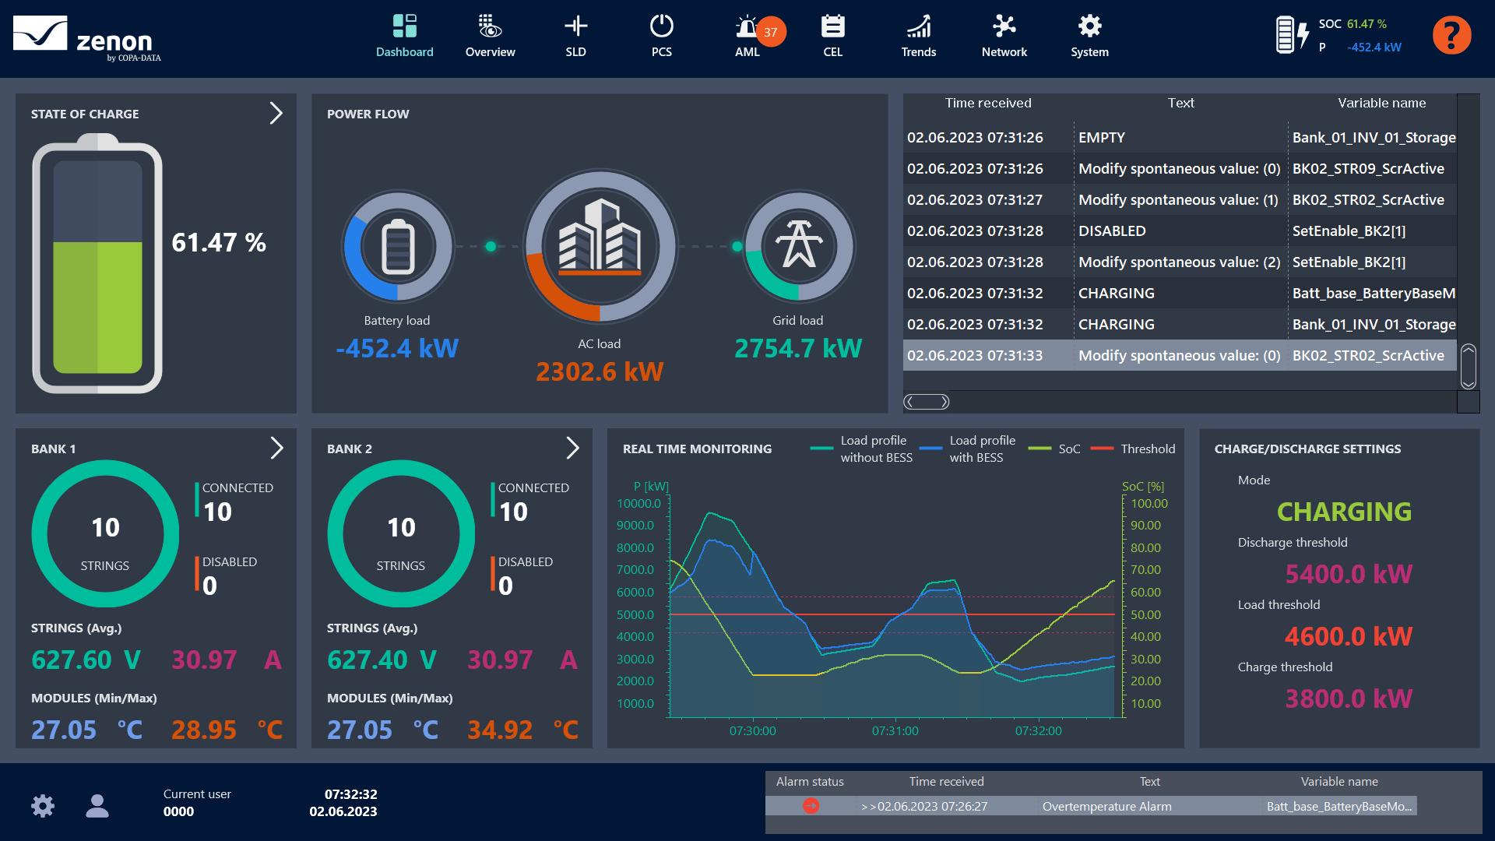The image size is (1495, 841).
Task: Click the event list vertical scrollbar handle
Action: tap(1468, 366)
